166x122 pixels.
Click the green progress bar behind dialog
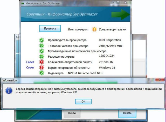coord(75,82)
